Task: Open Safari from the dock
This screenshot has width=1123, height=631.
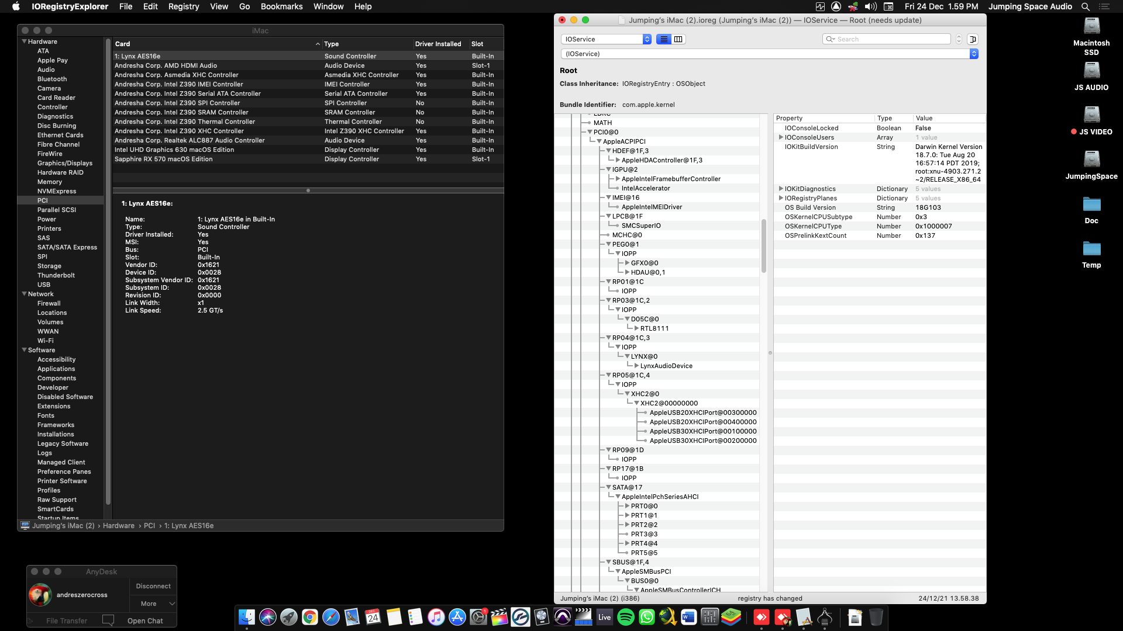Action: pos(331,617)
